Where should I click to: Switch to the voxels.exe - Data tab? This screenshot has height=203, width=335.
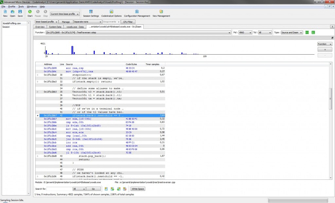pos(75,27)
